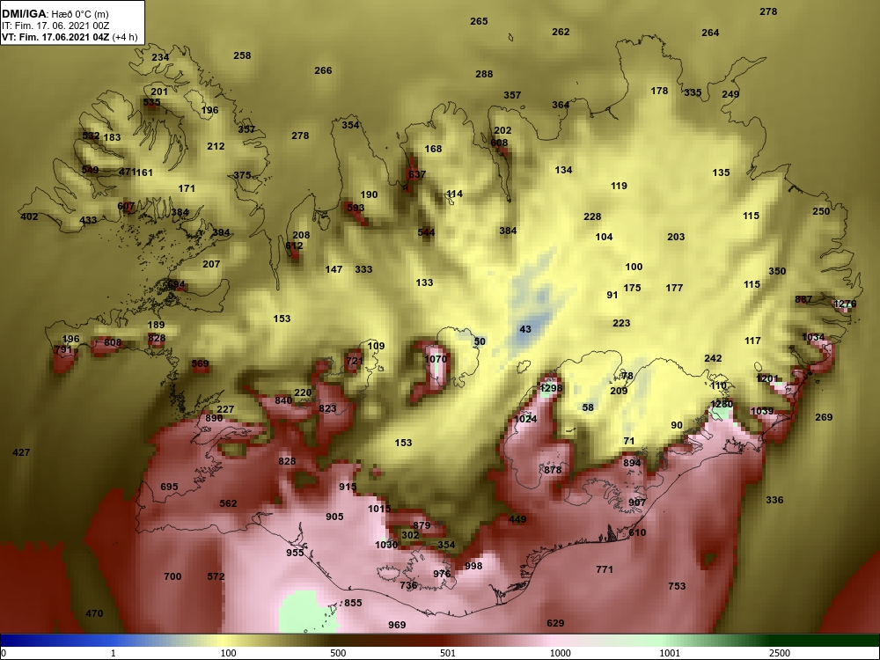This screenshot has width=880, height=660.
Task: Click the map value '1024'
Action: pos(526,419)
